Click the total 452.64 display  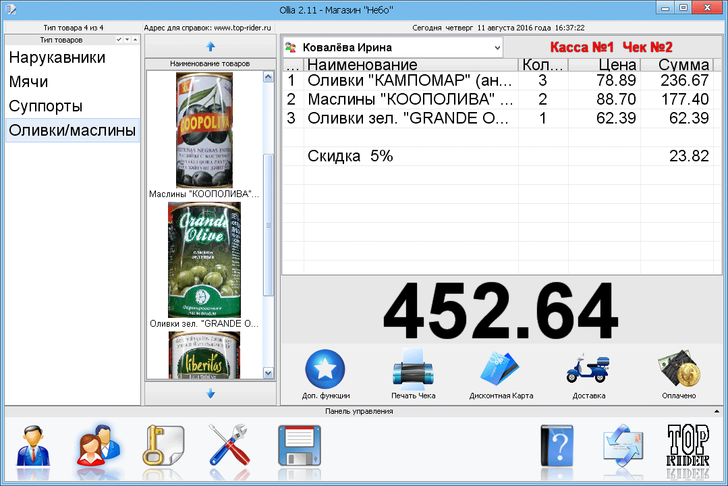[501, 310]
